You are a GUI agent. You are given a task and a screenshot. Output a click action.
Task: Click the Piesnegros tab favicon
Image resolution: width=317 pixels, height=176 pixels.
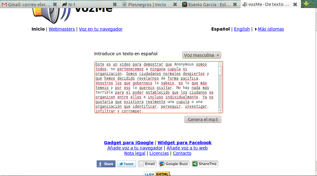click(x=124, y=4)
